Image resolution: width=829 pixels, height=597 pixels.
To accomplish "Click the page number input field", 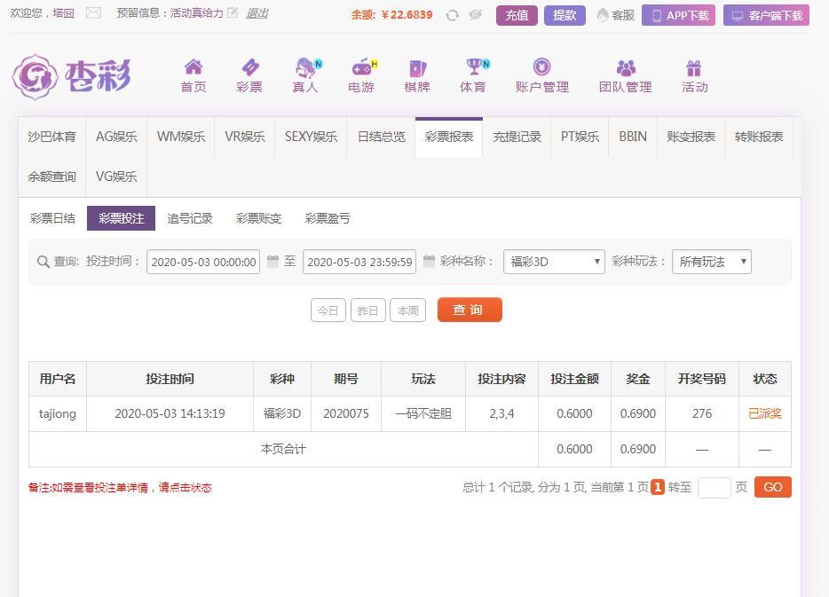I will coord(714,487).
